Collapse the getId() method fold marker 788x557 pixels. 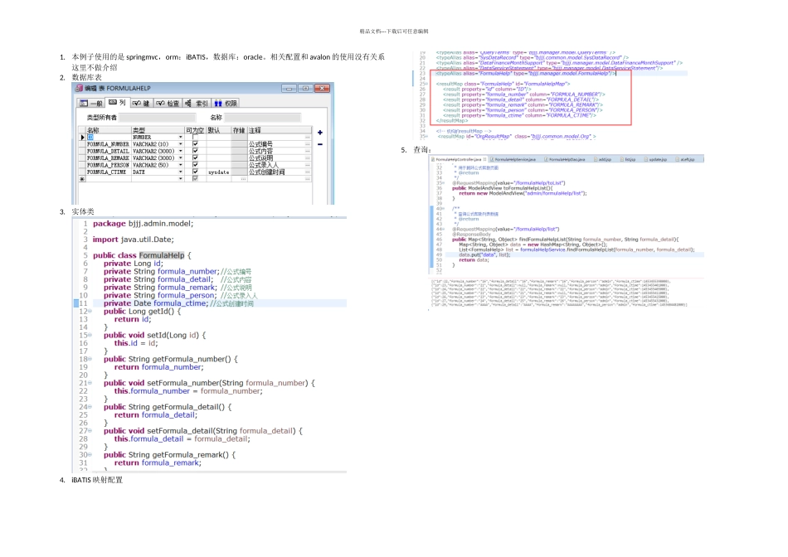point(90,312)
